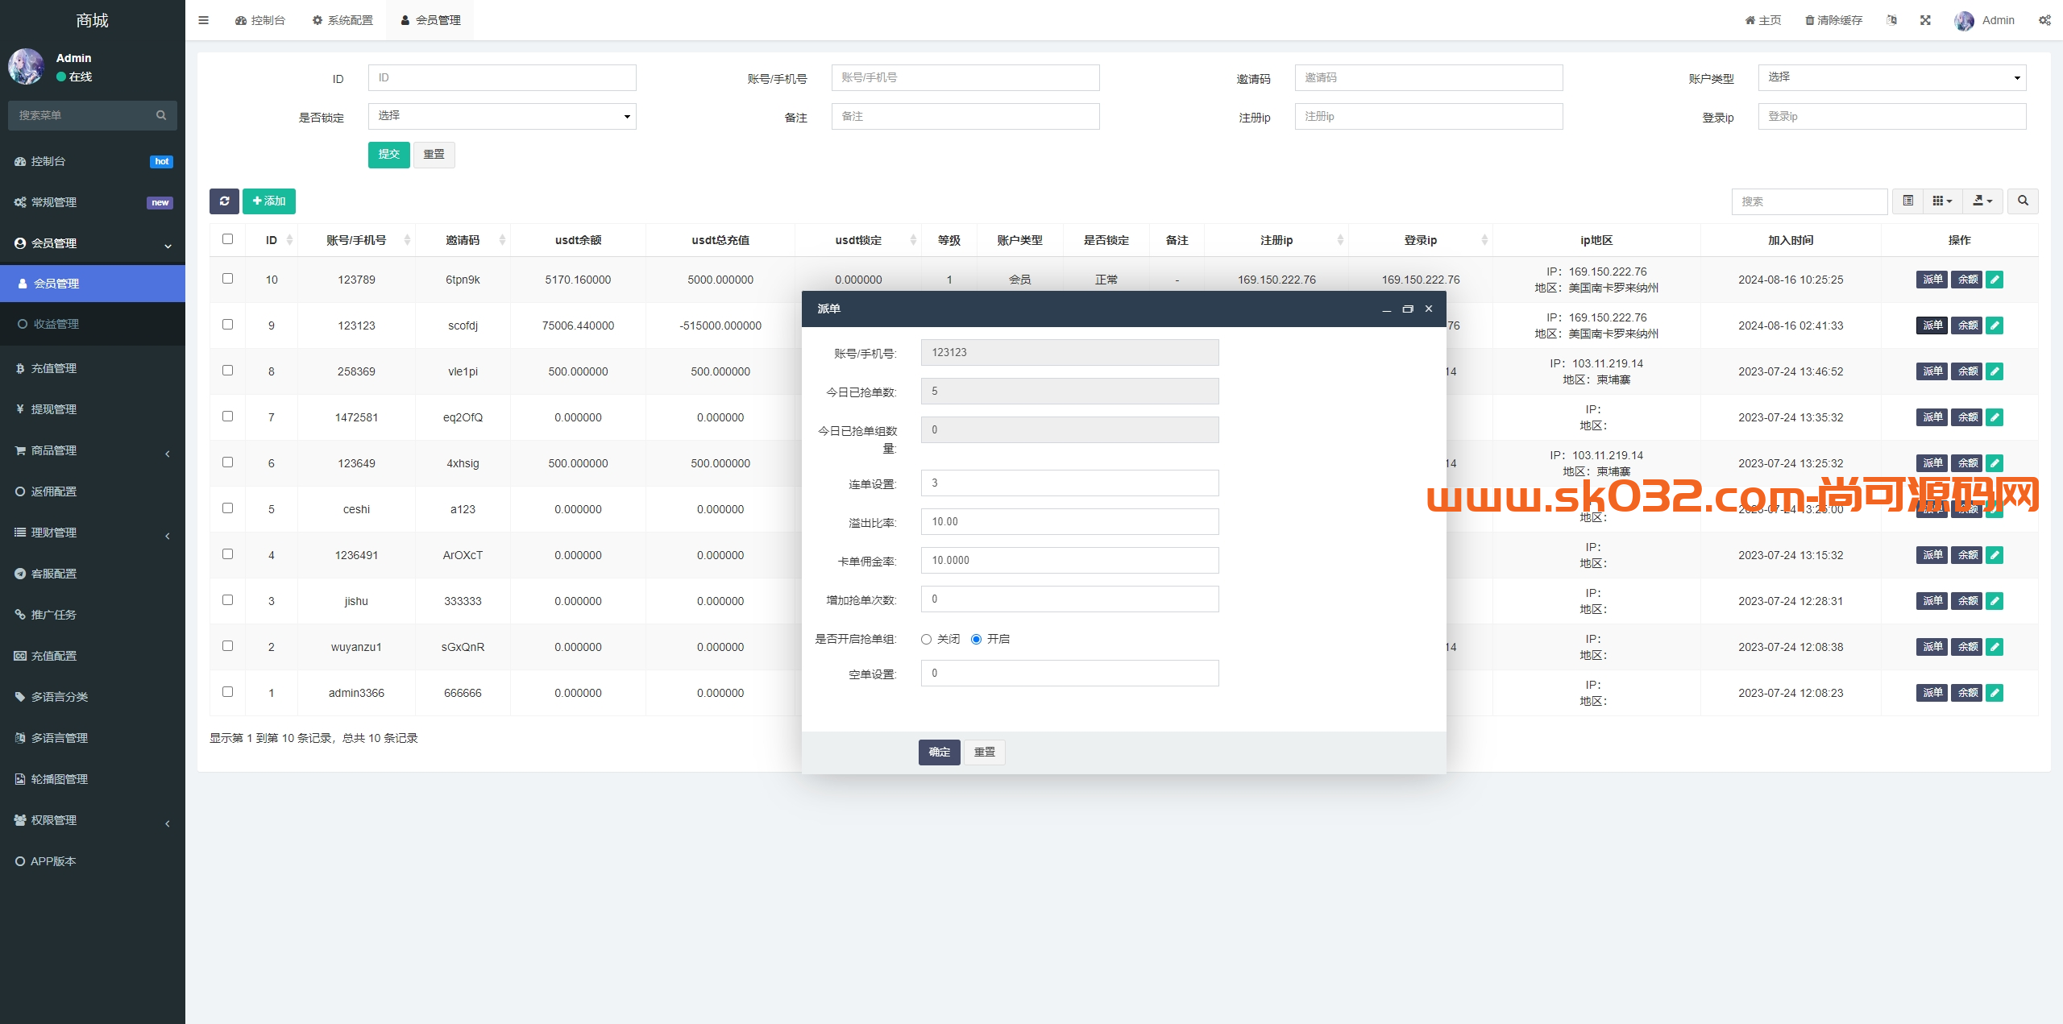Click the Admin avatar in the top bar

click(x=1964, y=20)
